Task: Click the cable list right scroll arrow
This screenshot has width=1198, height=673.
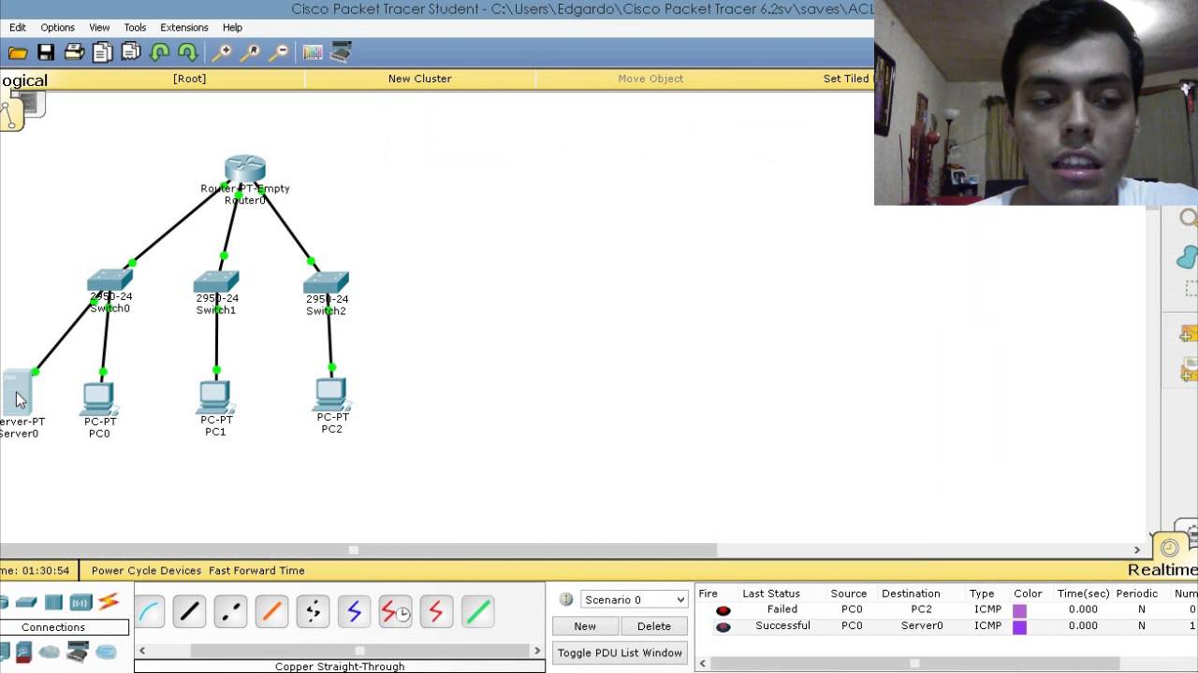Action: (x=537, y=651)
